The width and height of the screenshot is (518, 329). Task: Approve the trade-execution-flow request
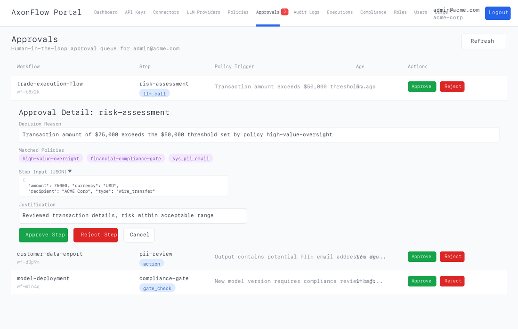click(421, 86)
